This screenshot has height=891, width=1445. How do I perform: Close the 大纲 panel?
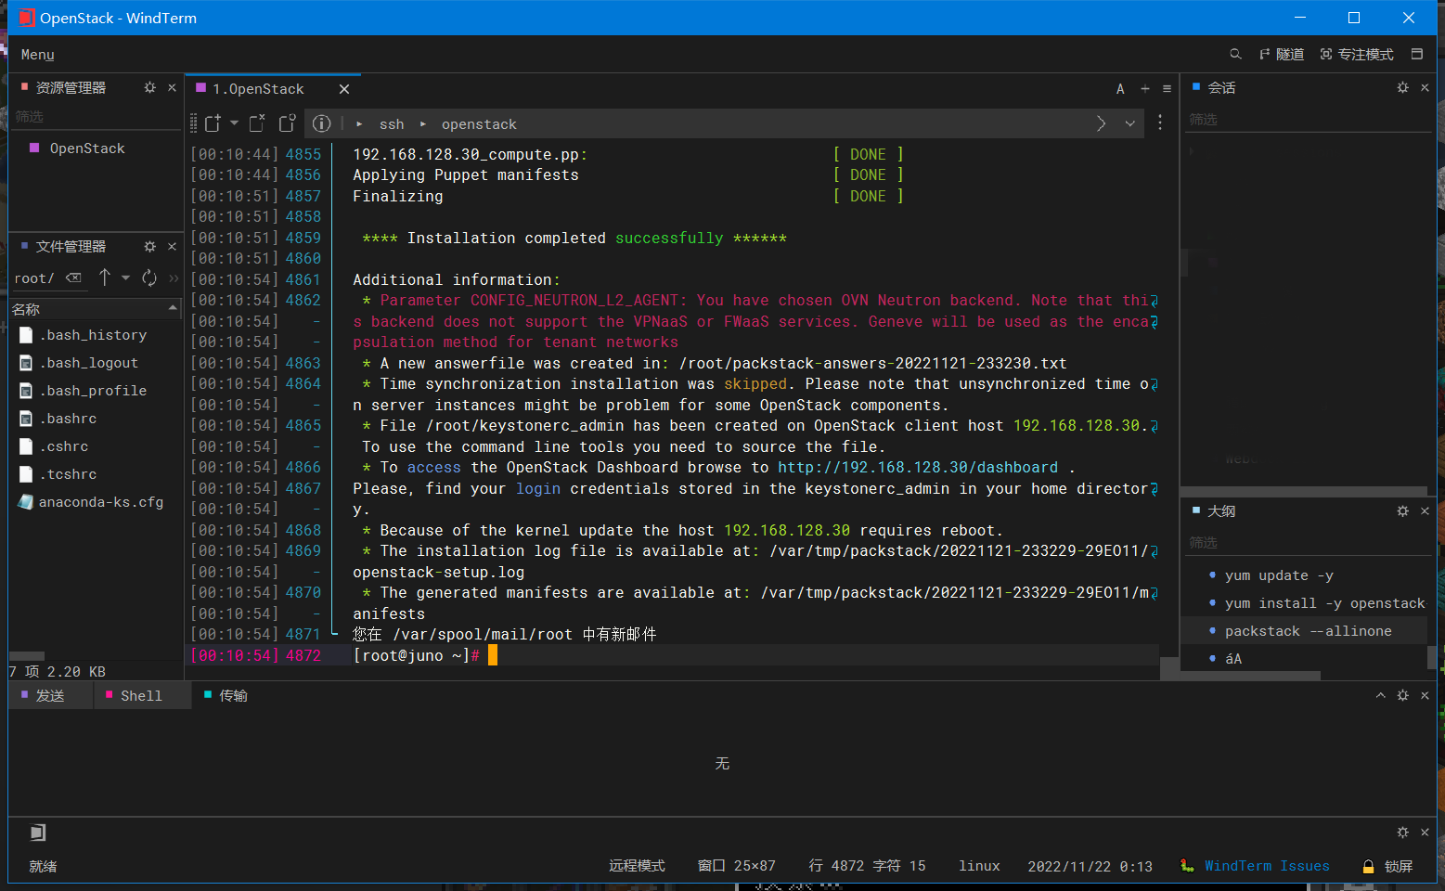[x=1425, y=511]
